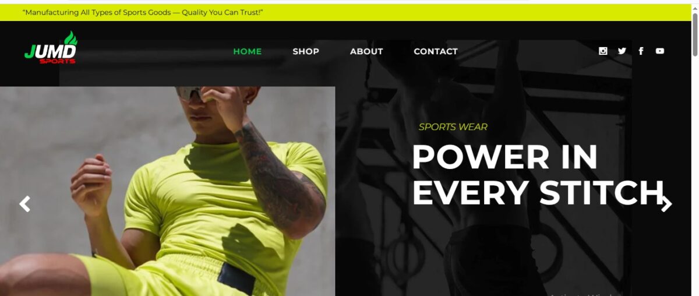Open the Facebook social icon
The width and height of the screenshot is (699, 296).
pyautogui.click(x=641, y=51)
